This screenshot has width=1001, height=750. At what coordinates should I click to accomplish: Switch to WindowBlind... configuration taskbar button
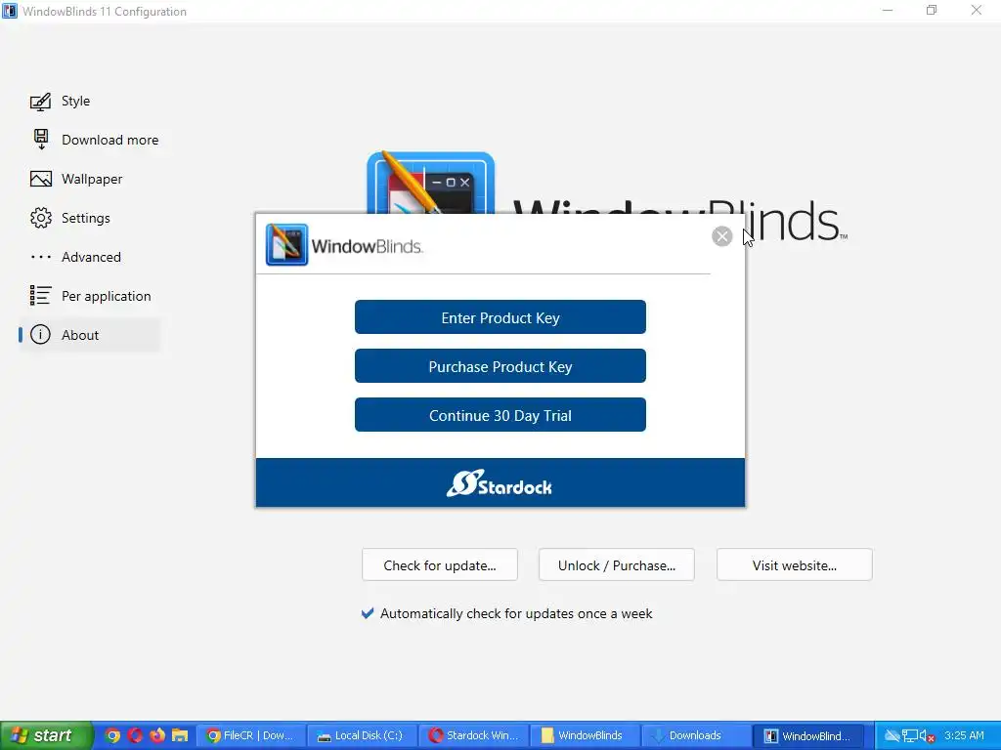click(x=808, y=736)
